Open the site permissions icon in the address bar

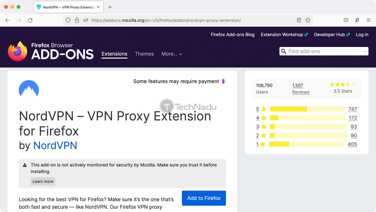(x=86, y=20)
